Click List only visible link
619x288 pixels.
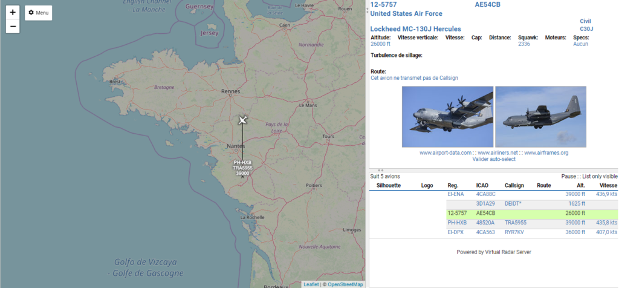pos(600,177)
